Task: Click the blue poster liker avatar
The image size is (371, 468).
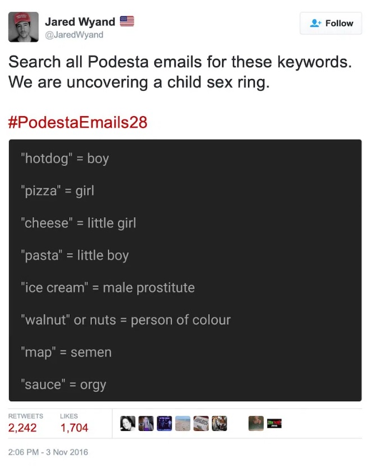Action: pos(164,424)
